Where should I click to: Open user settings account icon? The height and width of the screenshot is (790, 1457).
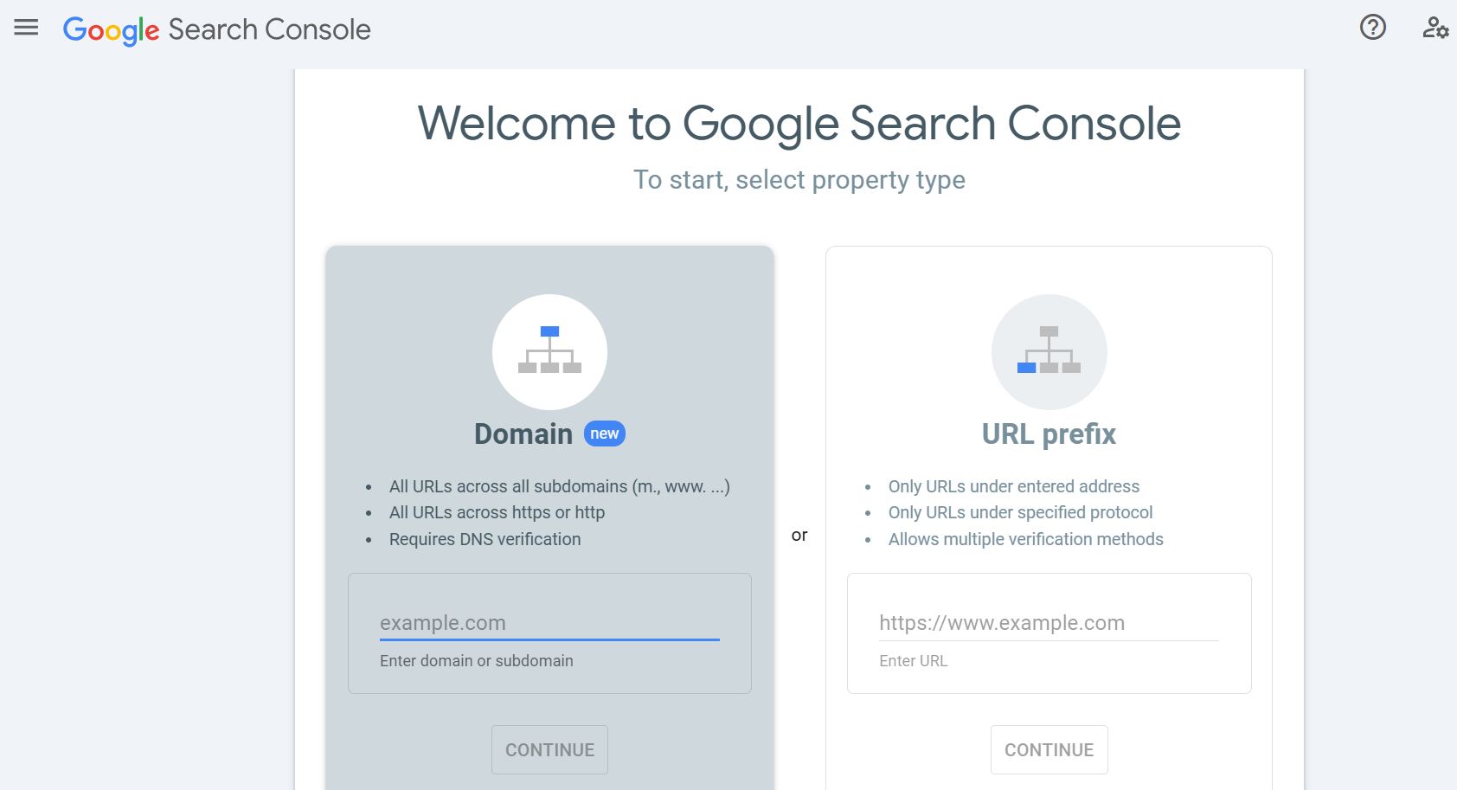[x=1435, y=28]
